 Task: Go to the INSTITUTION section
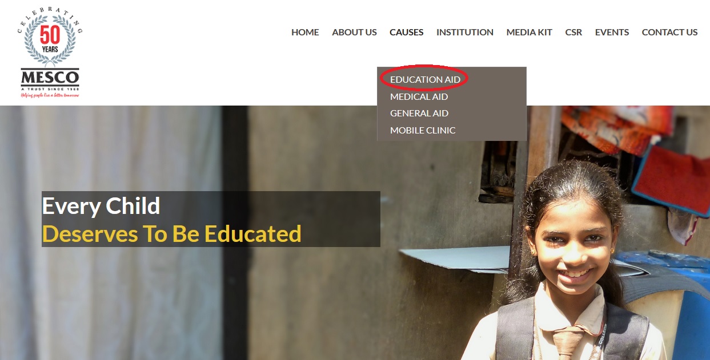tap(465, 33)
